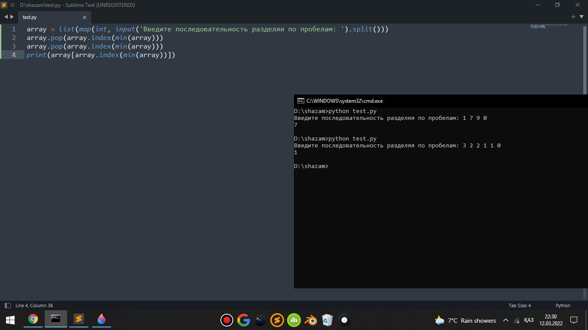Click line number 4 in gutter
The height and width of the screenshot is (330, 588).
click(14, 55)
